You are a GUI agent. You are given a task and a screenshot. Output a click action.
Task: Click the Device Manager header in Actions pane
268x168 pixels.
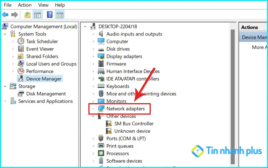click(253, 37)
